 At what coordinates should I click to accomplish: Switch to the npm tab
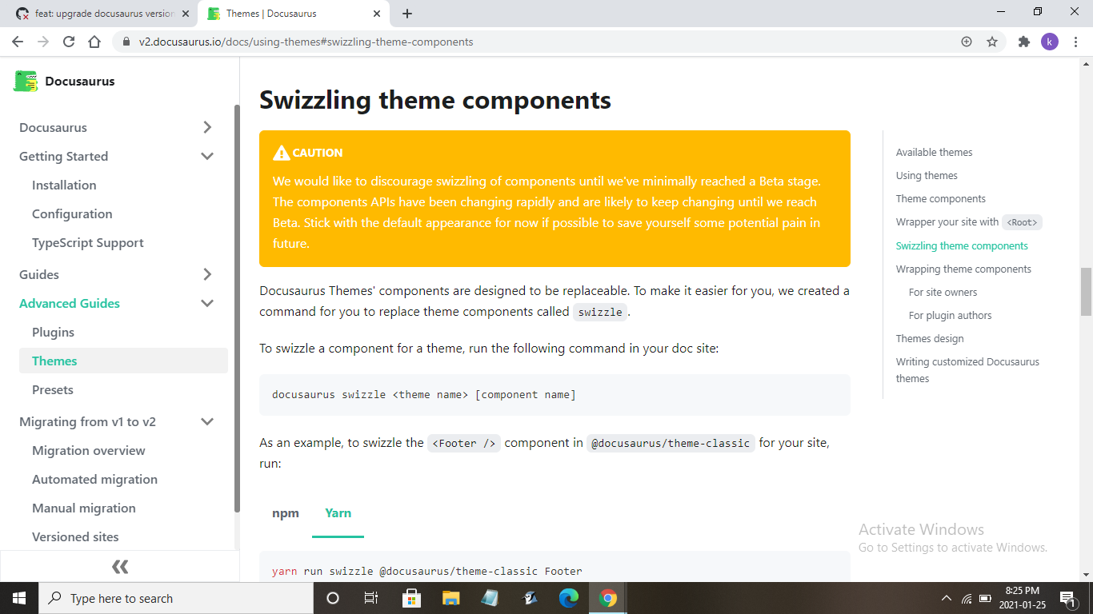[286, 513]
